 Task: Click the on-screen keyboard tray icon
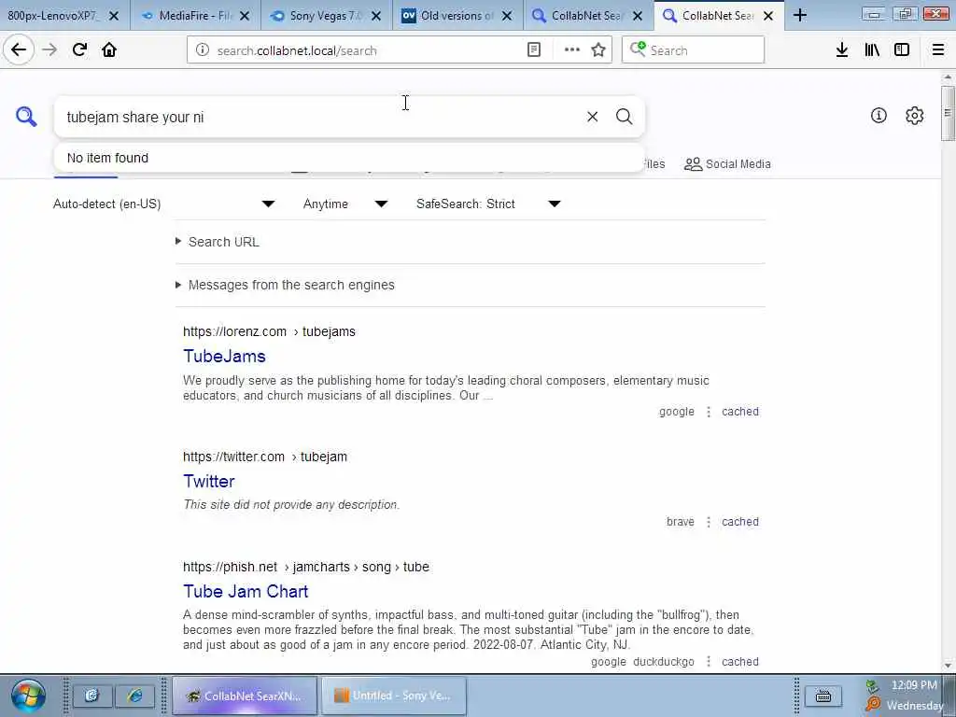823,695
